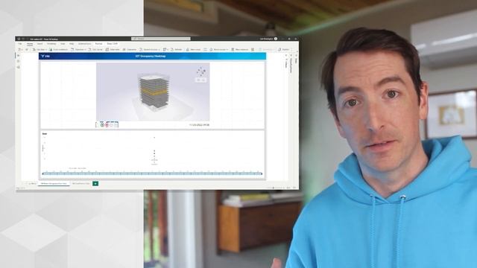The image size is (477, 268).
Task: Click the green play control under the viewer
Action: pos(102,124)
